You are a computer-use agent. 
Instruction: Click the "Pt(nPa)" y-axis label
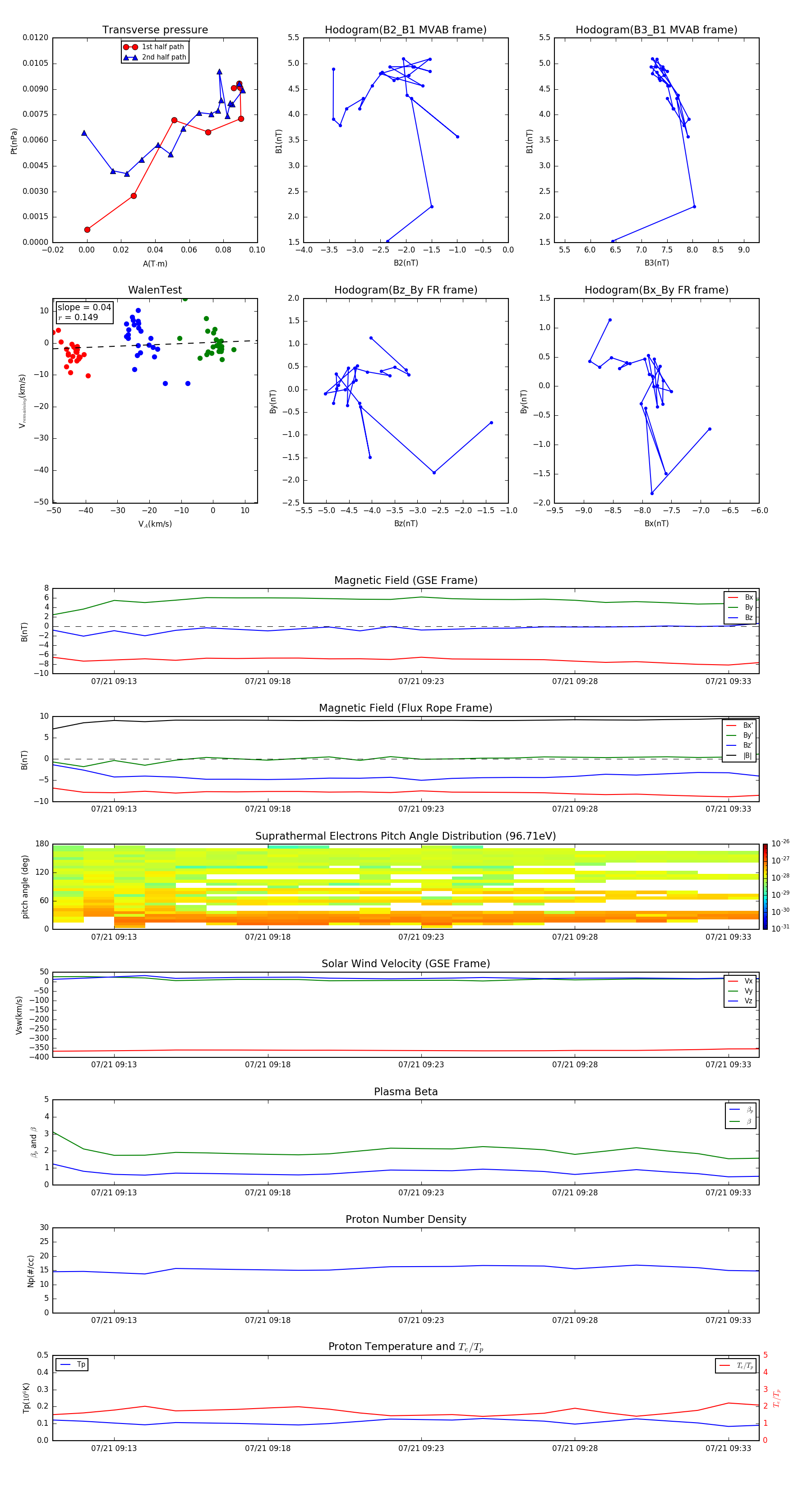point(14,141)
